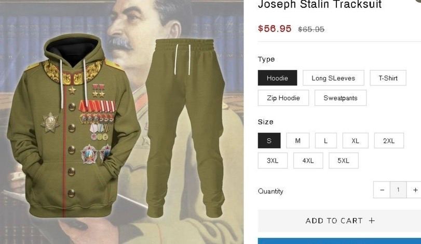This screenshot has width=421, height=244.
Task: Choose Long Sleeves type
Action: (x=333, y=78)
